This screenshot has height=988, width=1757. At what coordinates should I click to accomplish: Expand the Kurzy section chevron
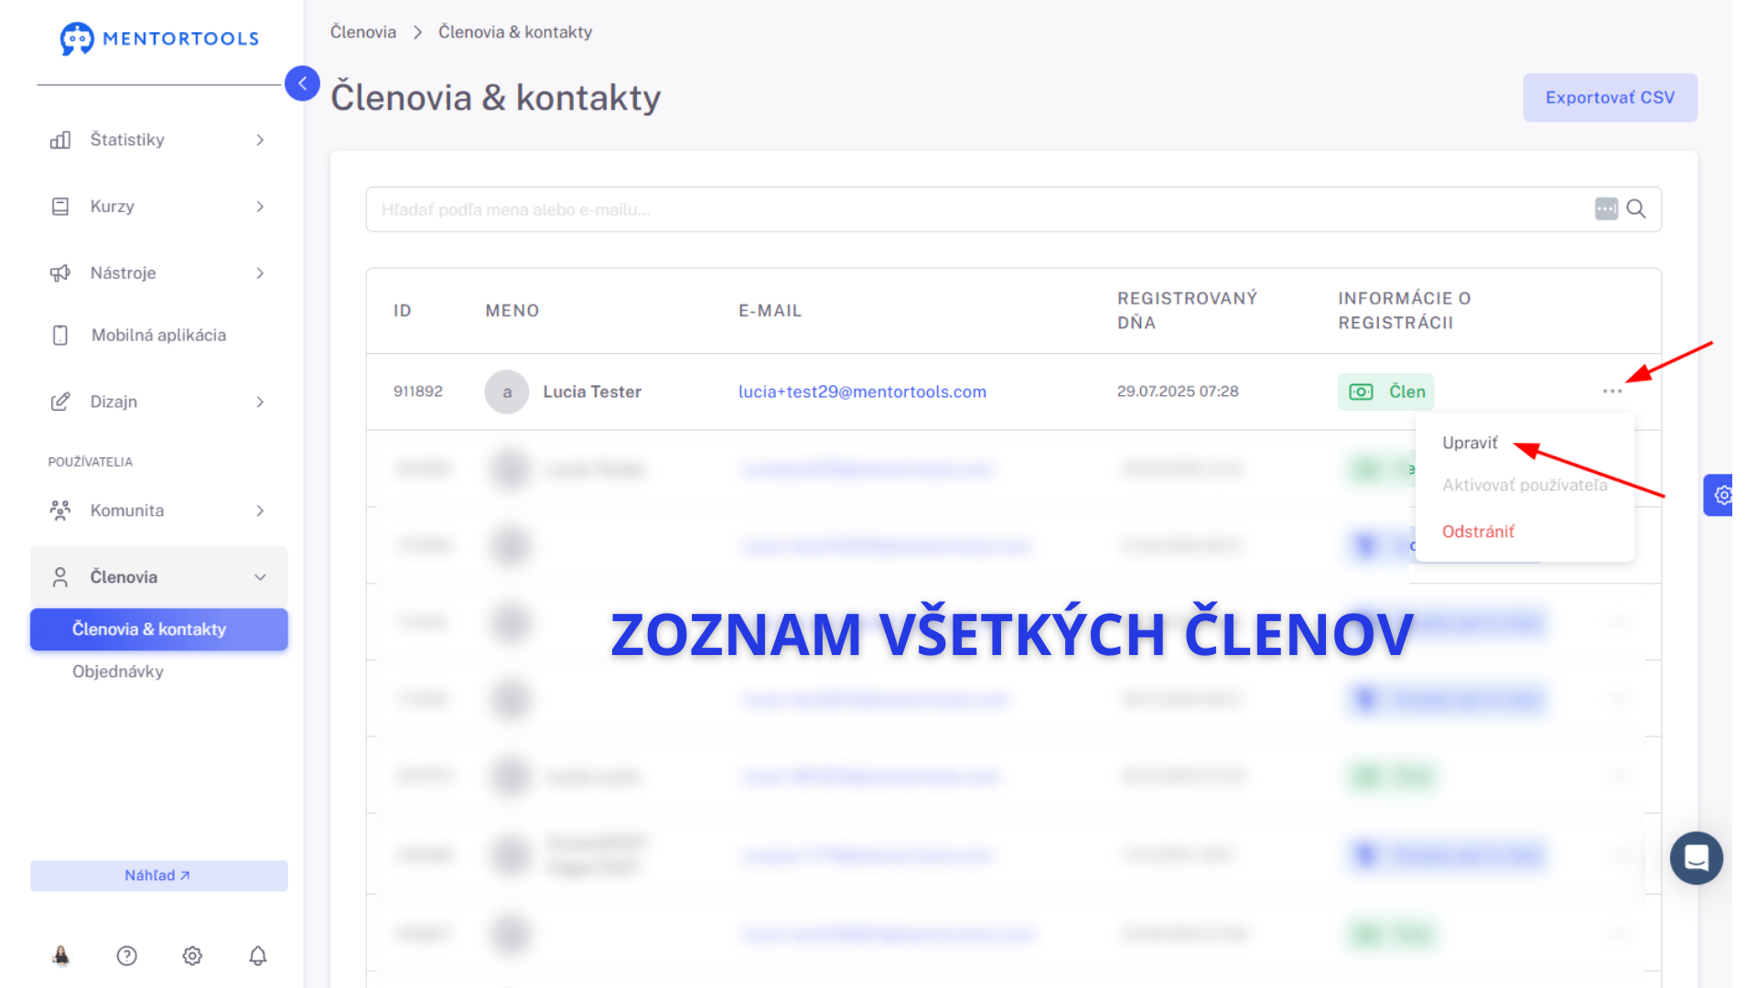tap(260, 207)
